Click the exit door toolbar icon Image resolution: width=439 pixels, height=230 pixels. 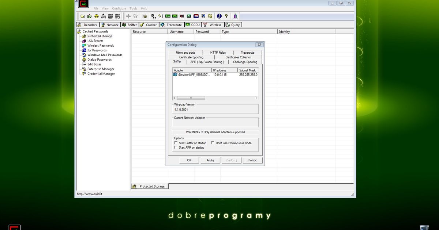235,16
